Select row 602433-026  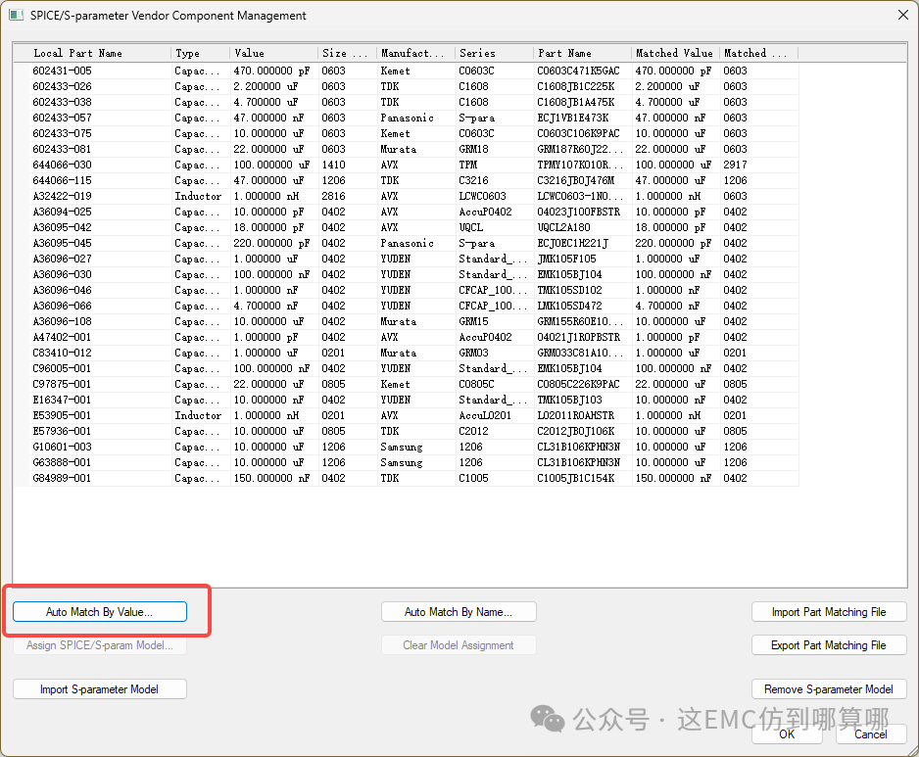pos(407,87)
